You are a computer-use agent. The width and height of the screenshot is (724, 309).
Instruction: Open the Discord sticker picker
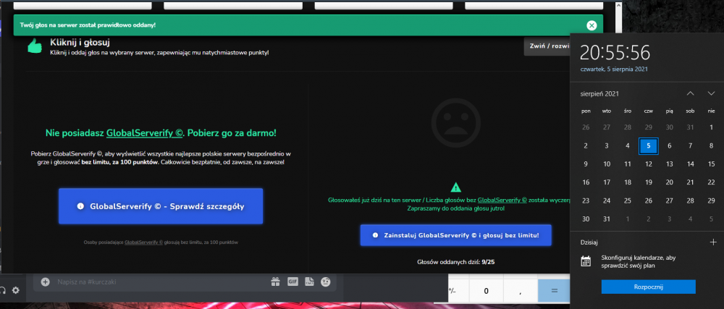point(309,282)
